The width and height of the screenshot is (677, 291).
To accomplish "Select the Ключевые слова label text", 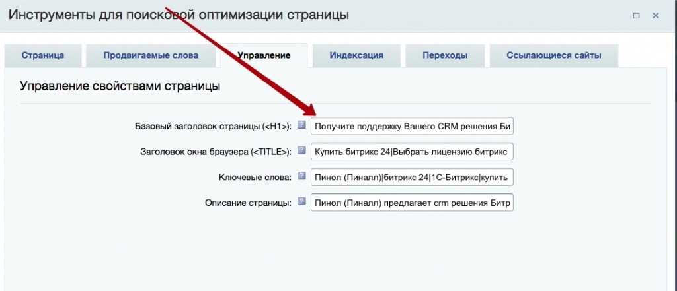I will coord(255,178).
